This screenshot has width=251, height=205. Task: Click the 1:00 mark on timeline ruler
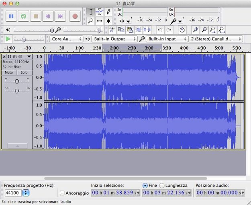[80, 48]
